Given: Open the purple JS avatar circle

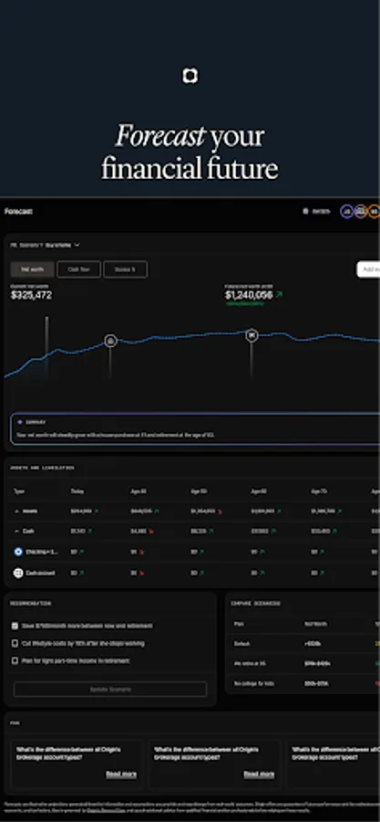Looking at the screenshot, I should [x=346, y=211].
